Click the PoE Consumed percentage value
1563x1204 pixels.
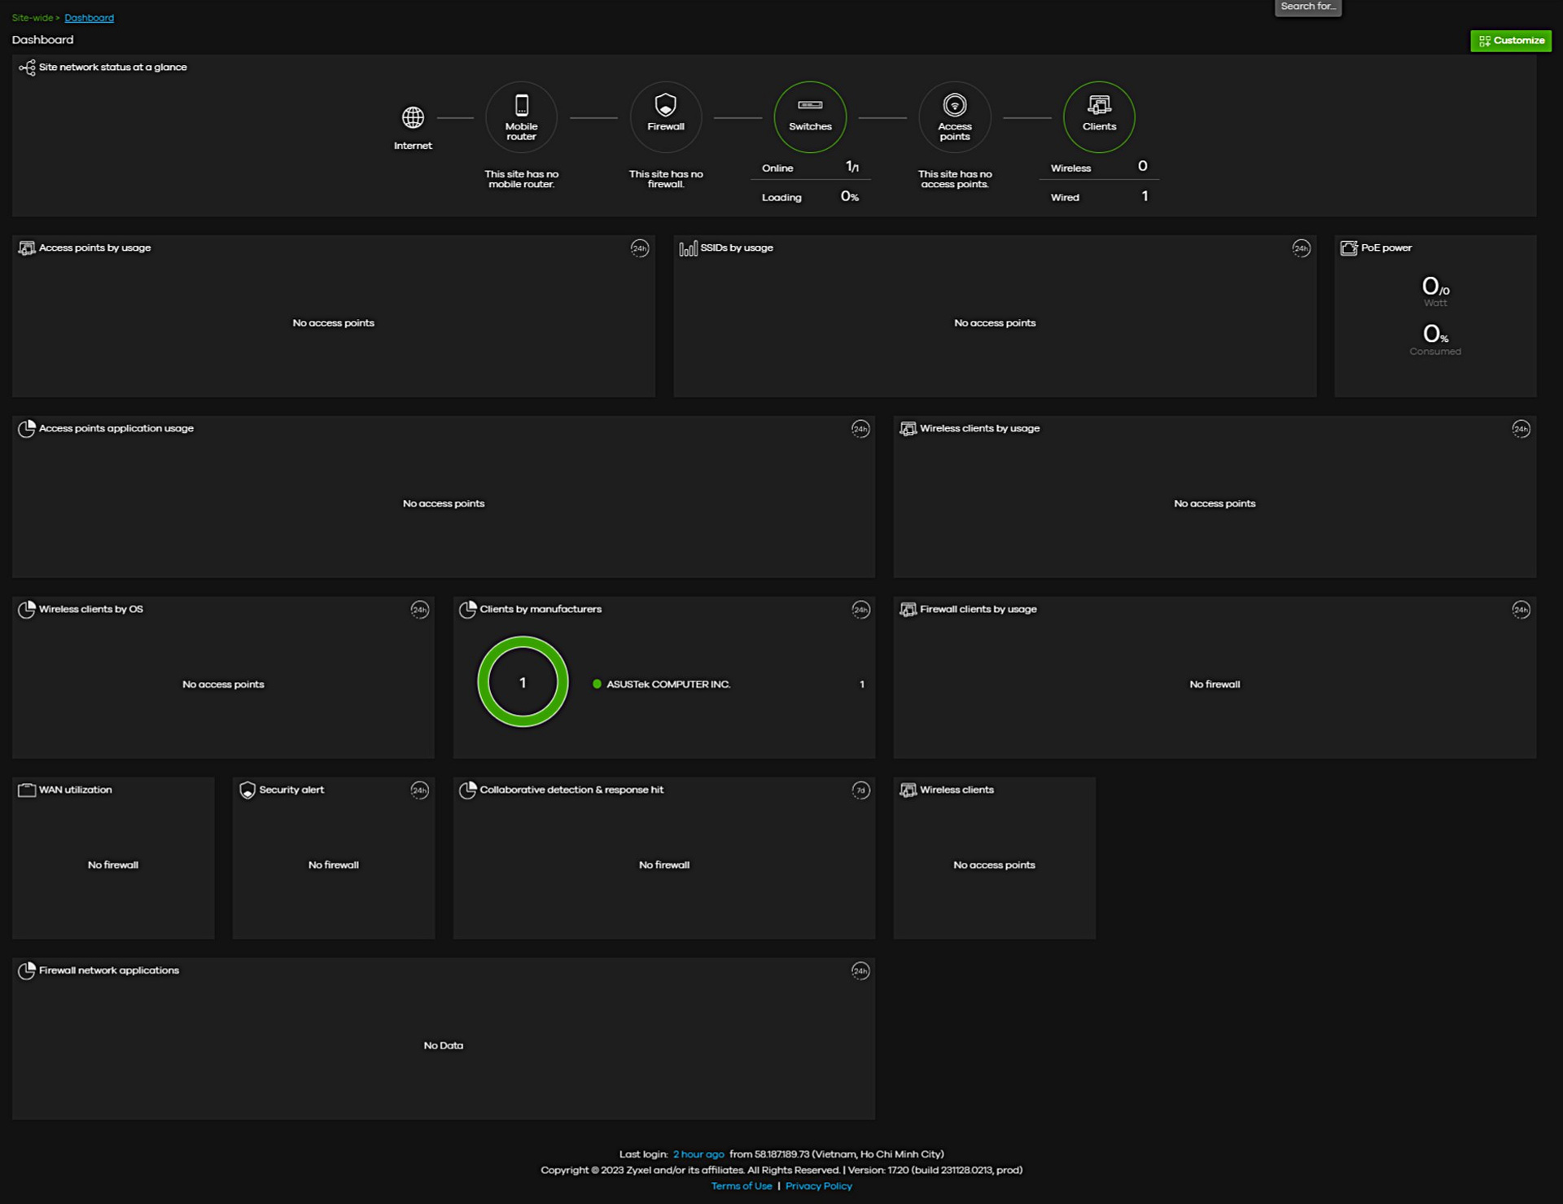tap(1435, 334)
